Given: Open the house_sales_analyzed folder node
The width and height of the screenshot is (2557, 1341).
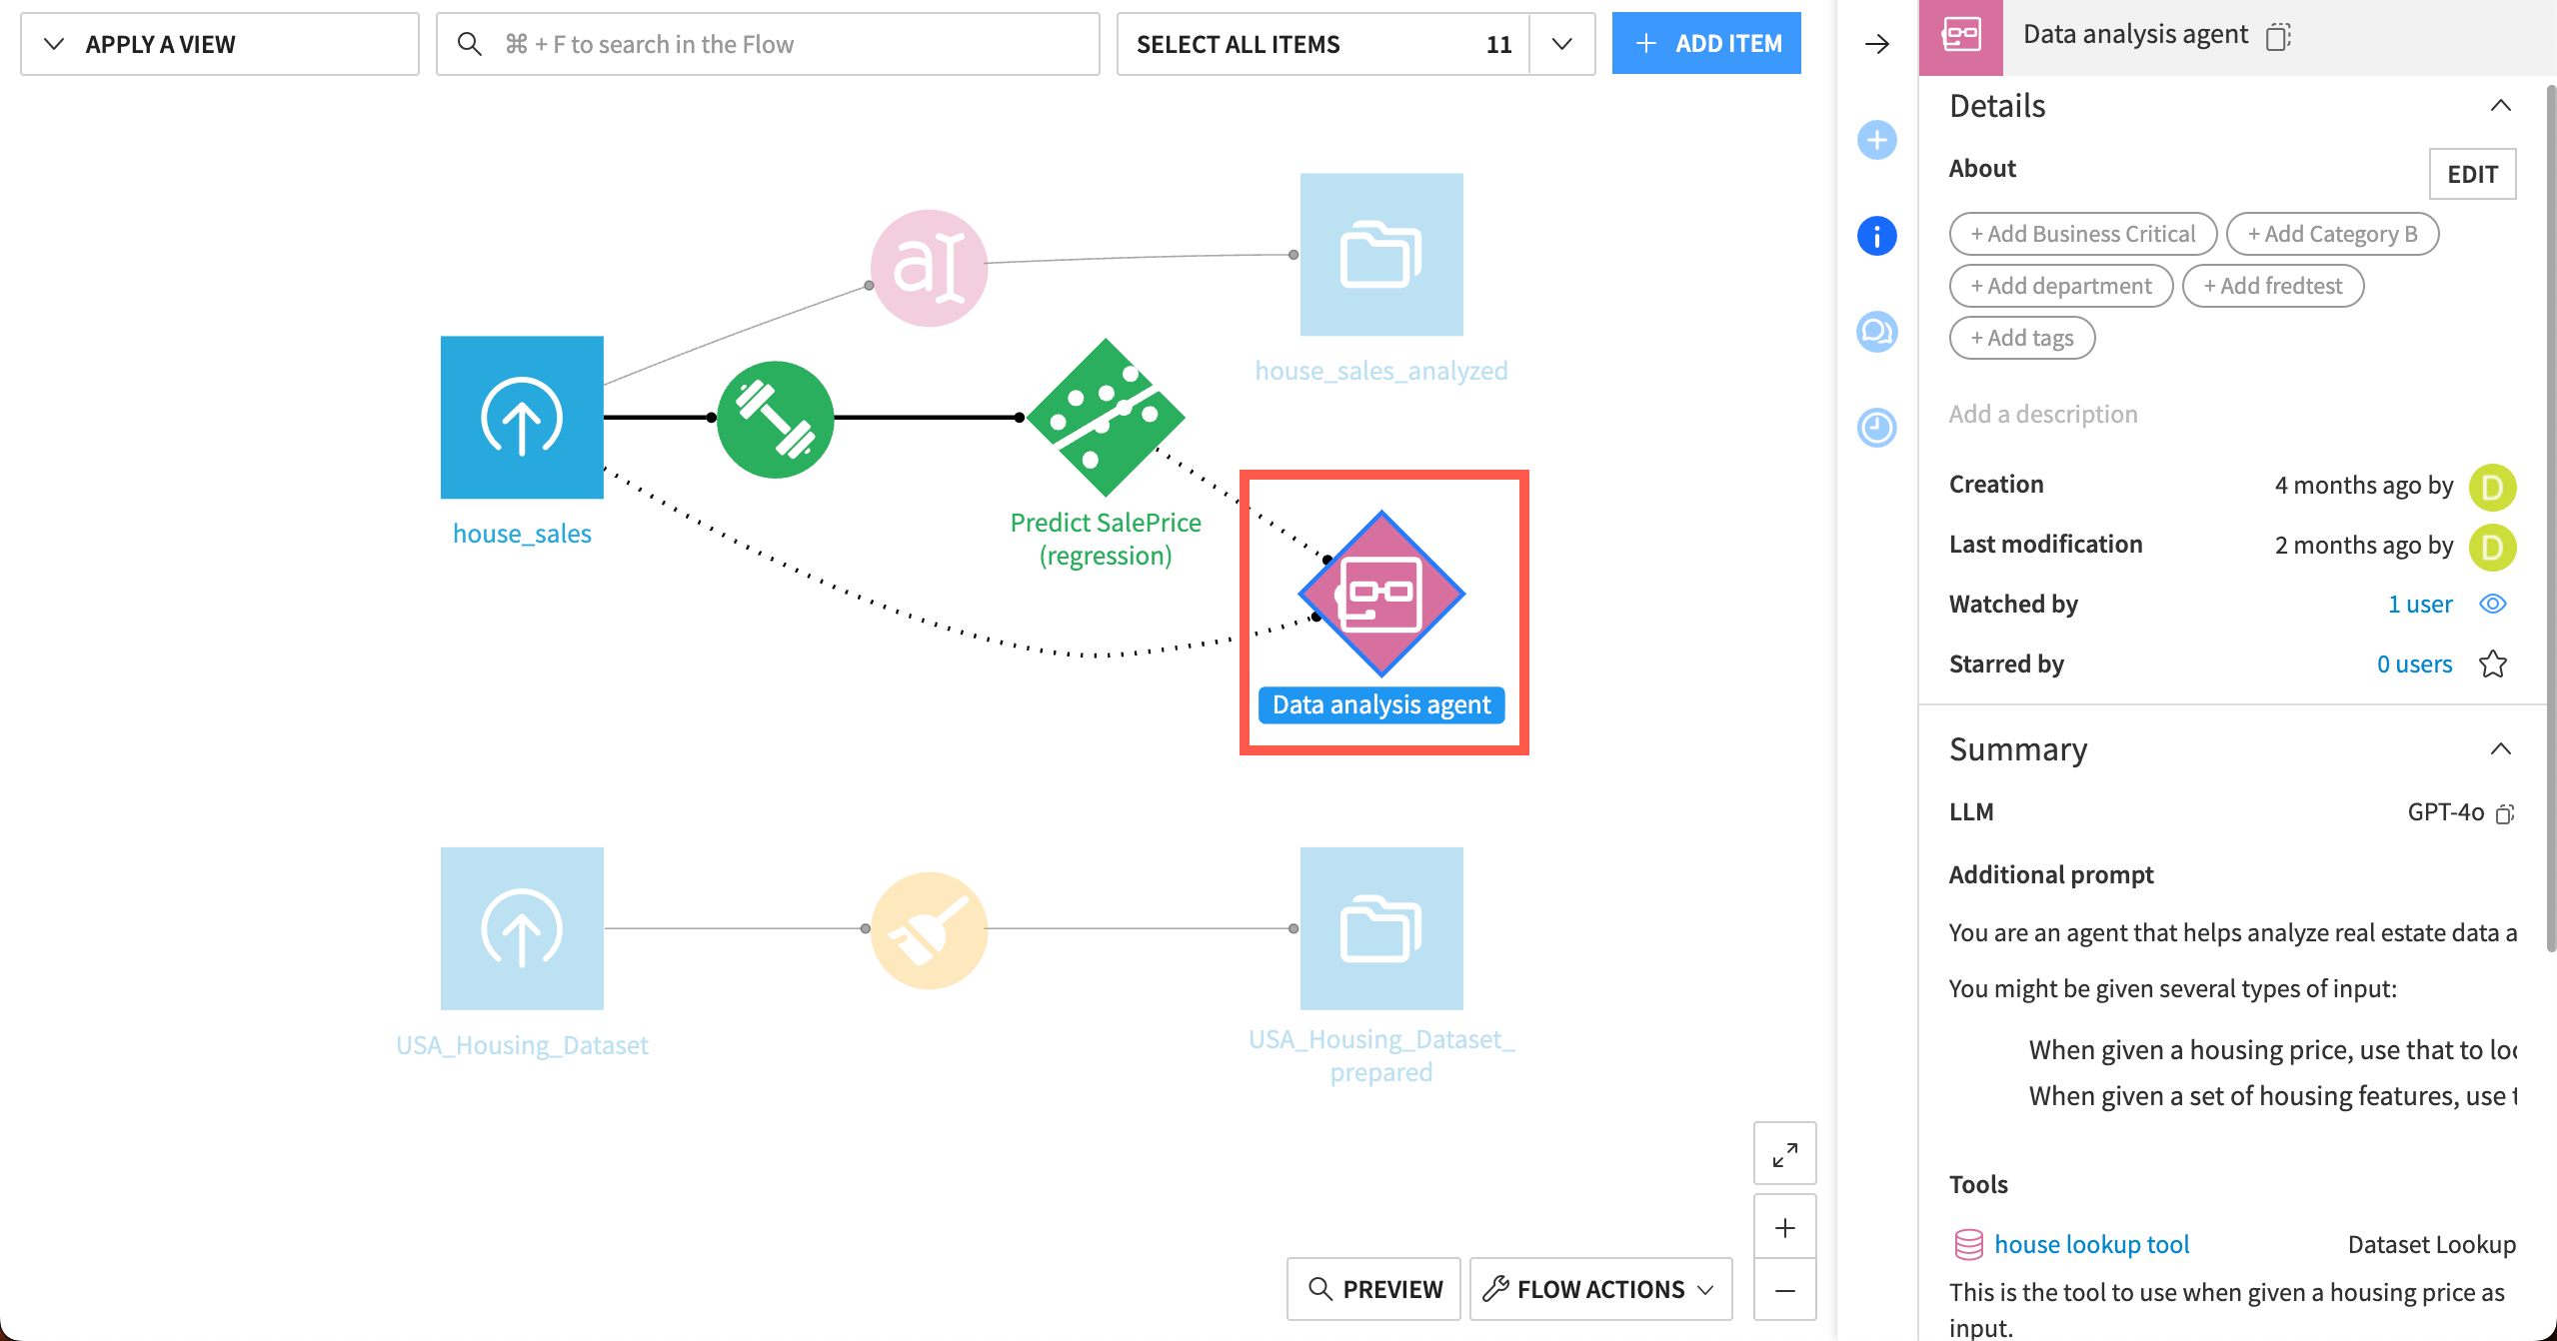Looking at the screenshot, I should (1379, 255).
